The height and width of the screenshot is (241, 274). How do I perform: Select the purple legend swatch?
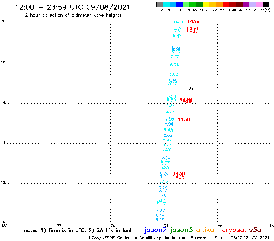point(246,4)
